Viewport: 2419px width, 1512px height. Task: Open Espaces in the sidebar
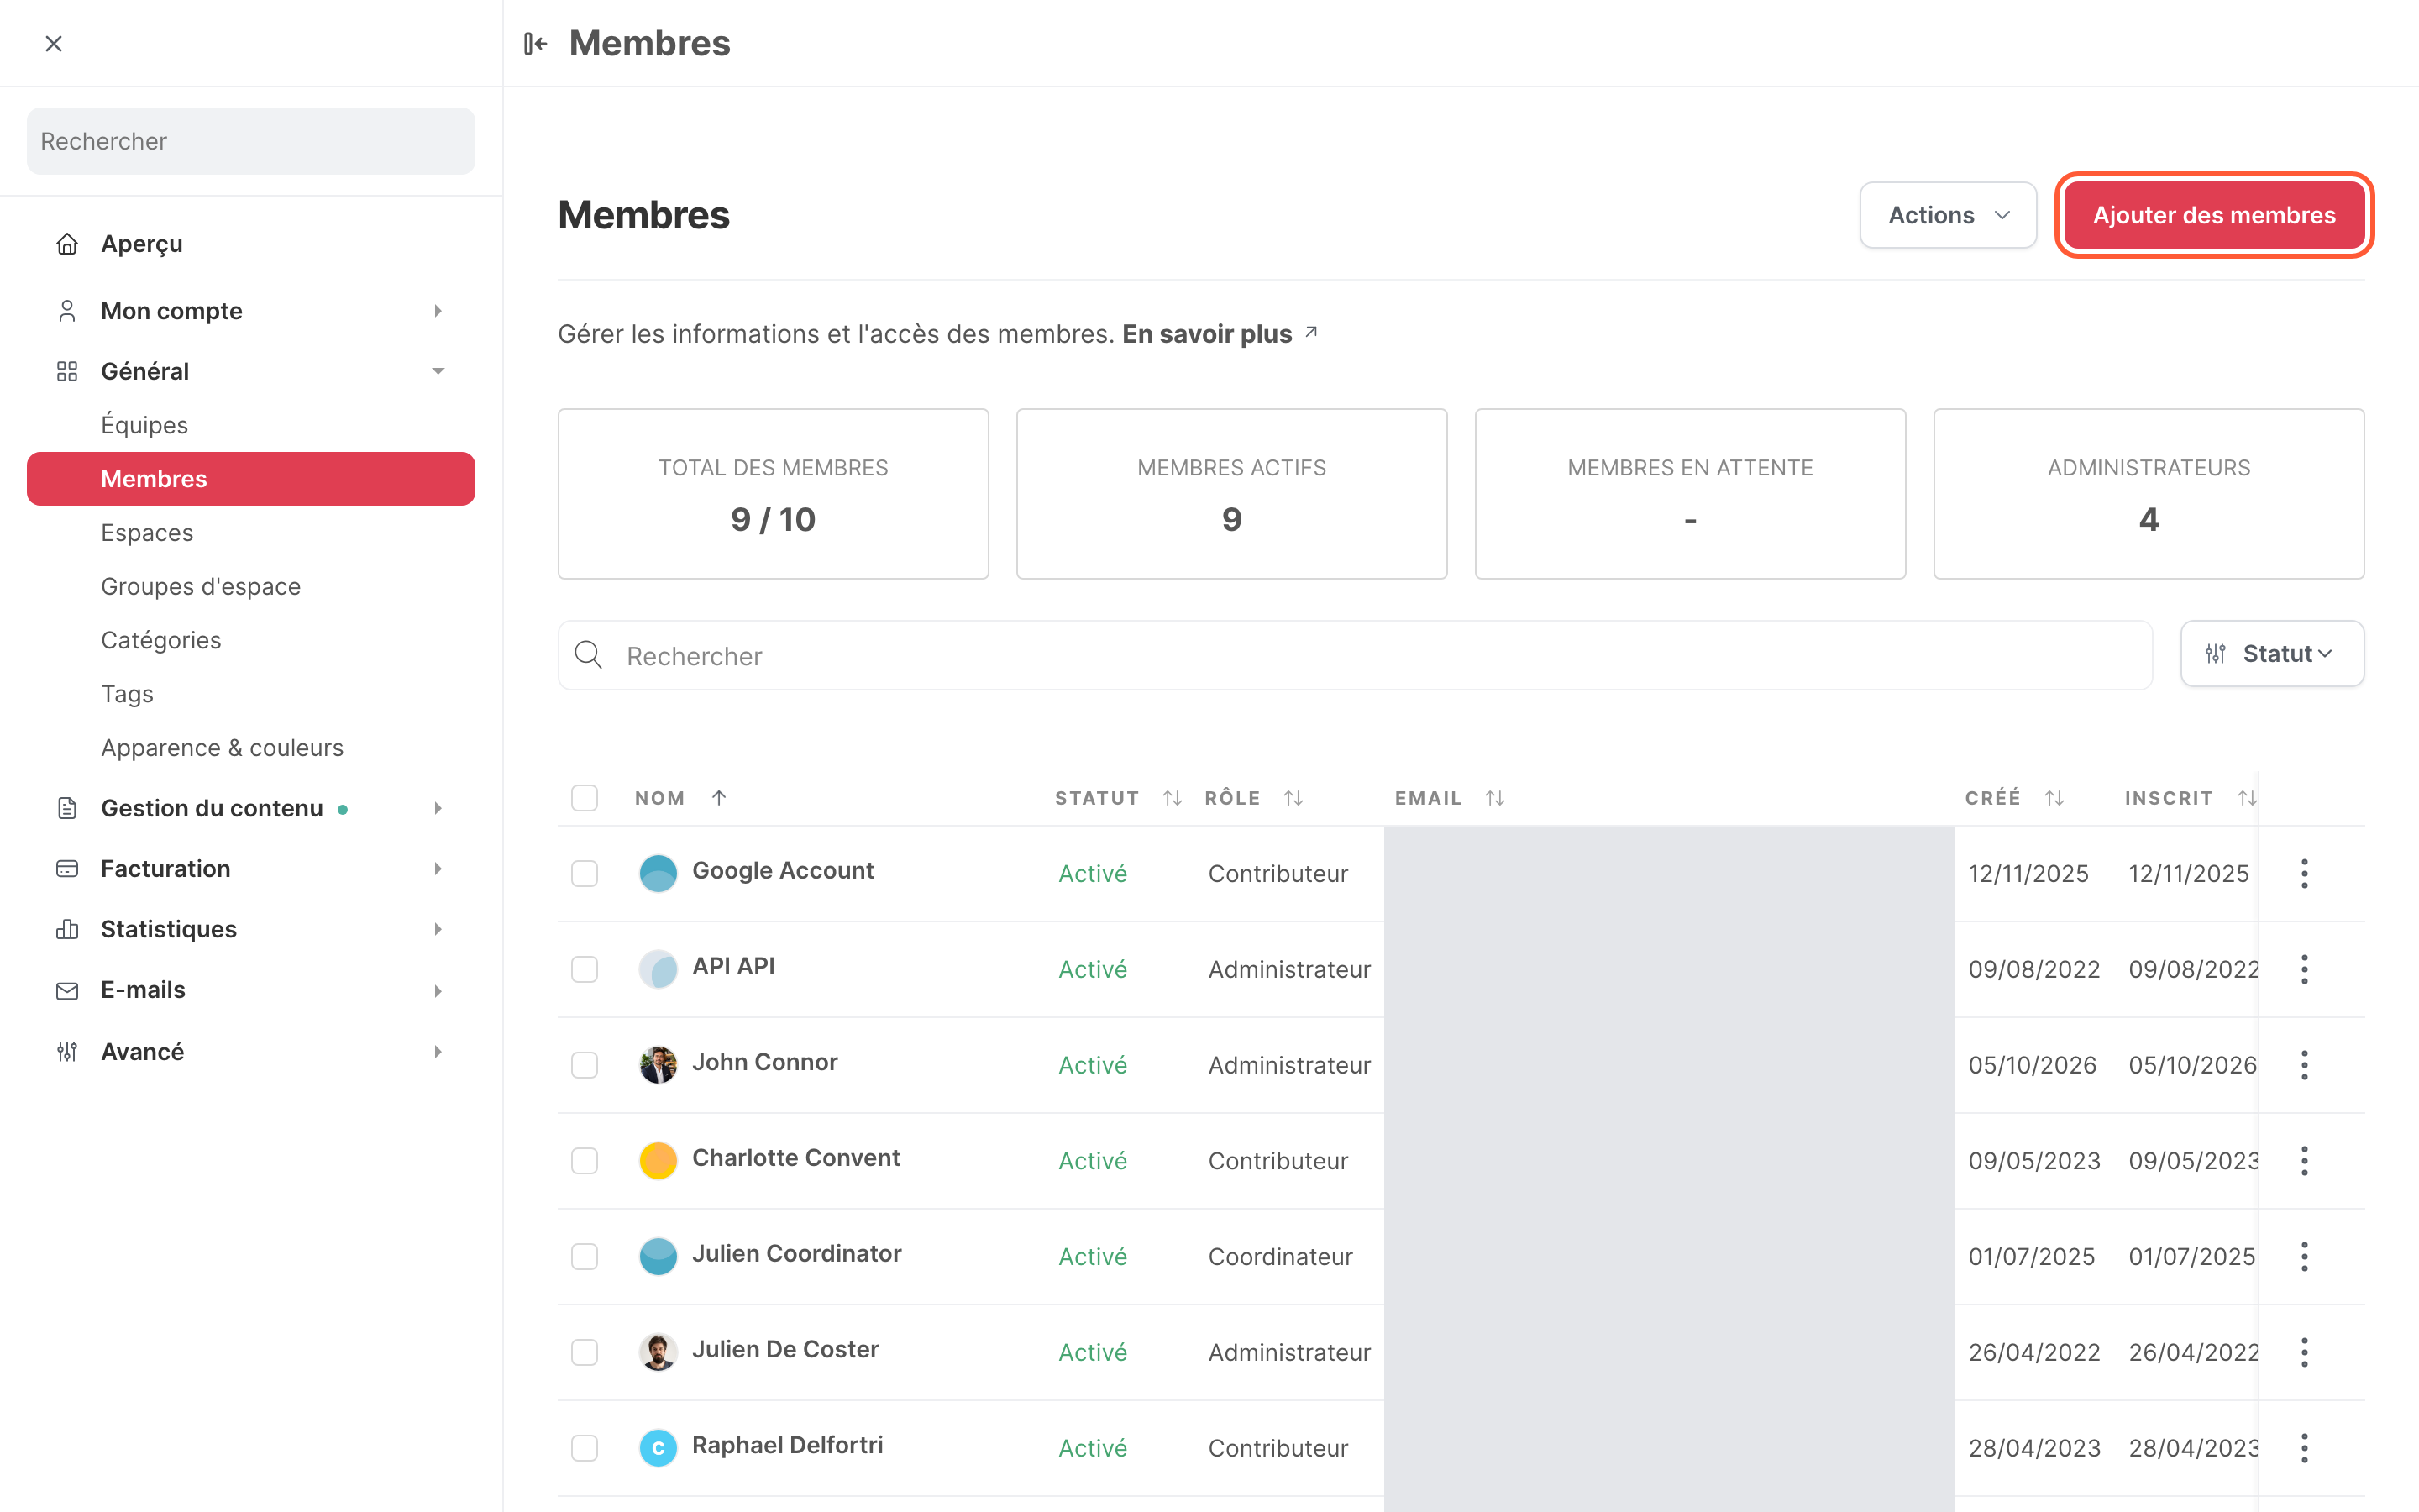(147, 533)
